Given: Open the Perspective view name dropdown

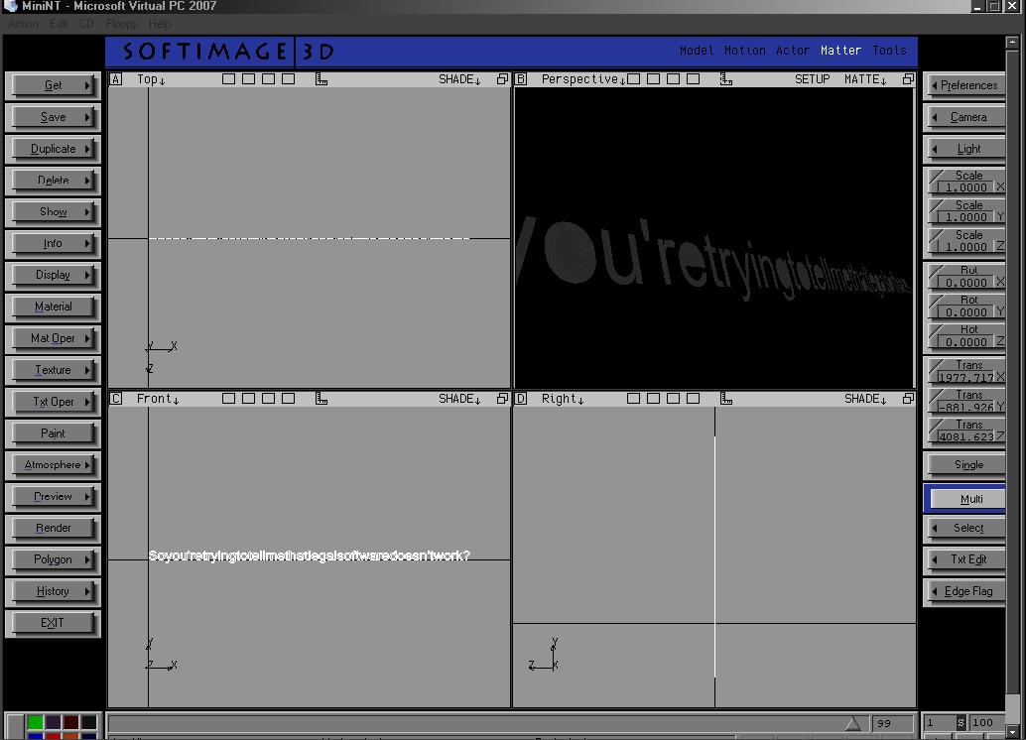Looking at the screenshot, I should 583,79.
